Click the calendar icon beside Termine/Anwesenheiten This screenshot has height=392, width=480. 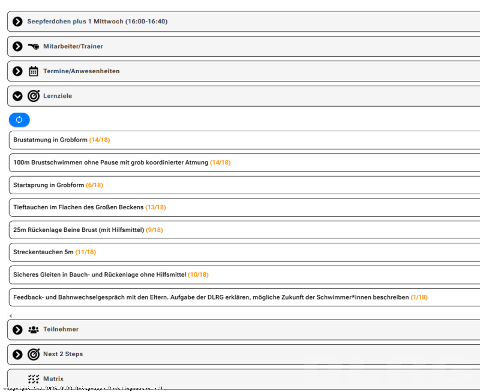tap(34, 71)
